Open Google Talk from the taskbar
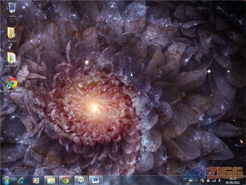This screenshot has height=185, width=246. (81, 180)
